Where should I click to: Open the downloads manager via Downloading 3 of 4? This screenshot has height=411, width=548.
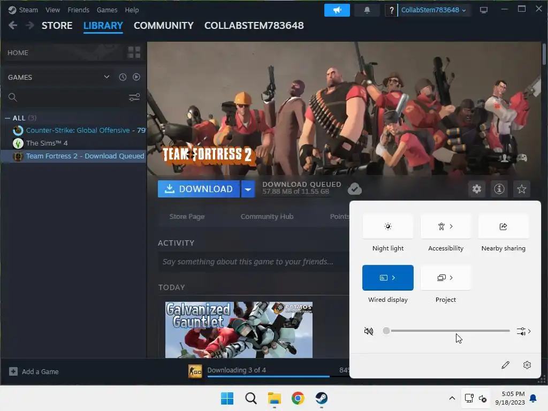tap(237, 370)
